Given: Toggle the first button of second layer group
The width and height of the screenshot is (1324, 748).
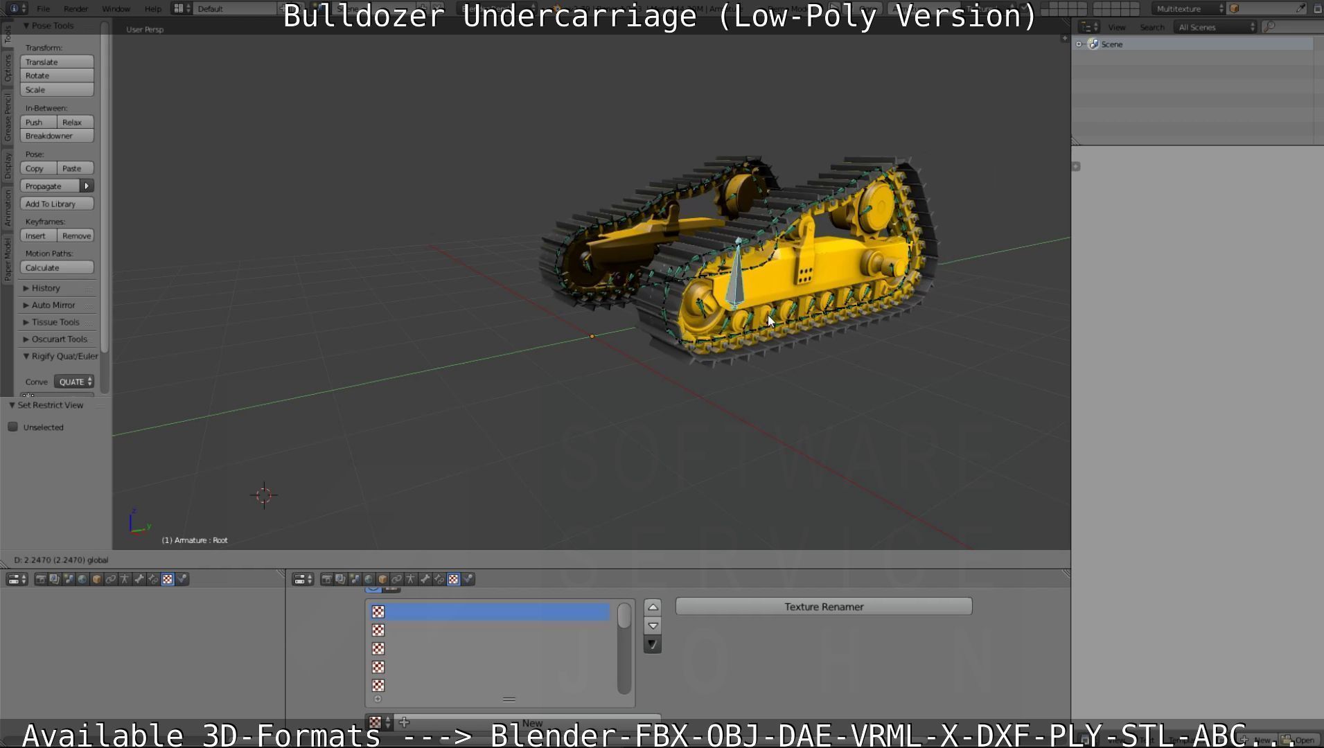Looking at the screenshot, I should point(1098,6).
